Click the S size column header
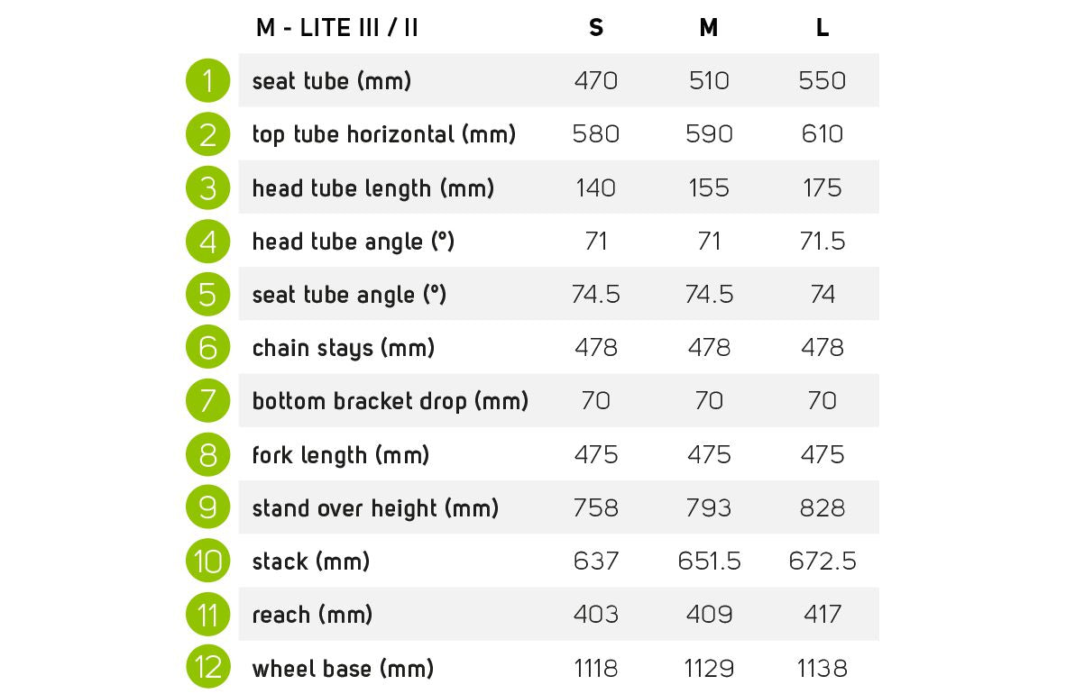 click(596, 28)
